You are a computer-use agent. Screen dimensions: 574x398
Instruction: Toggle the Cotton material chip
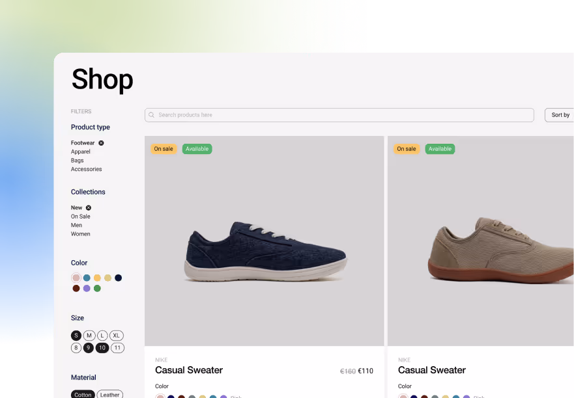[x=83, y=394]
